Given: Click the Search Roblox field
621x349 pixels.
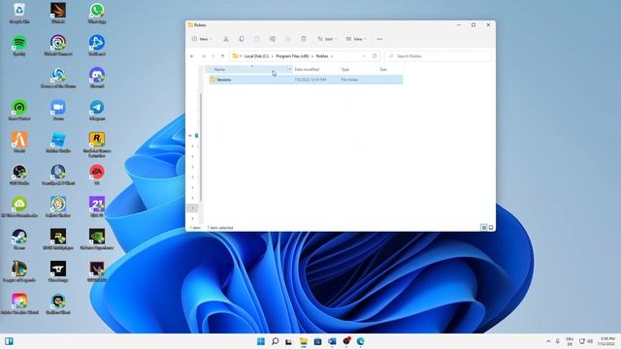Looking at the screenshot, I should (x=438, y=56).
